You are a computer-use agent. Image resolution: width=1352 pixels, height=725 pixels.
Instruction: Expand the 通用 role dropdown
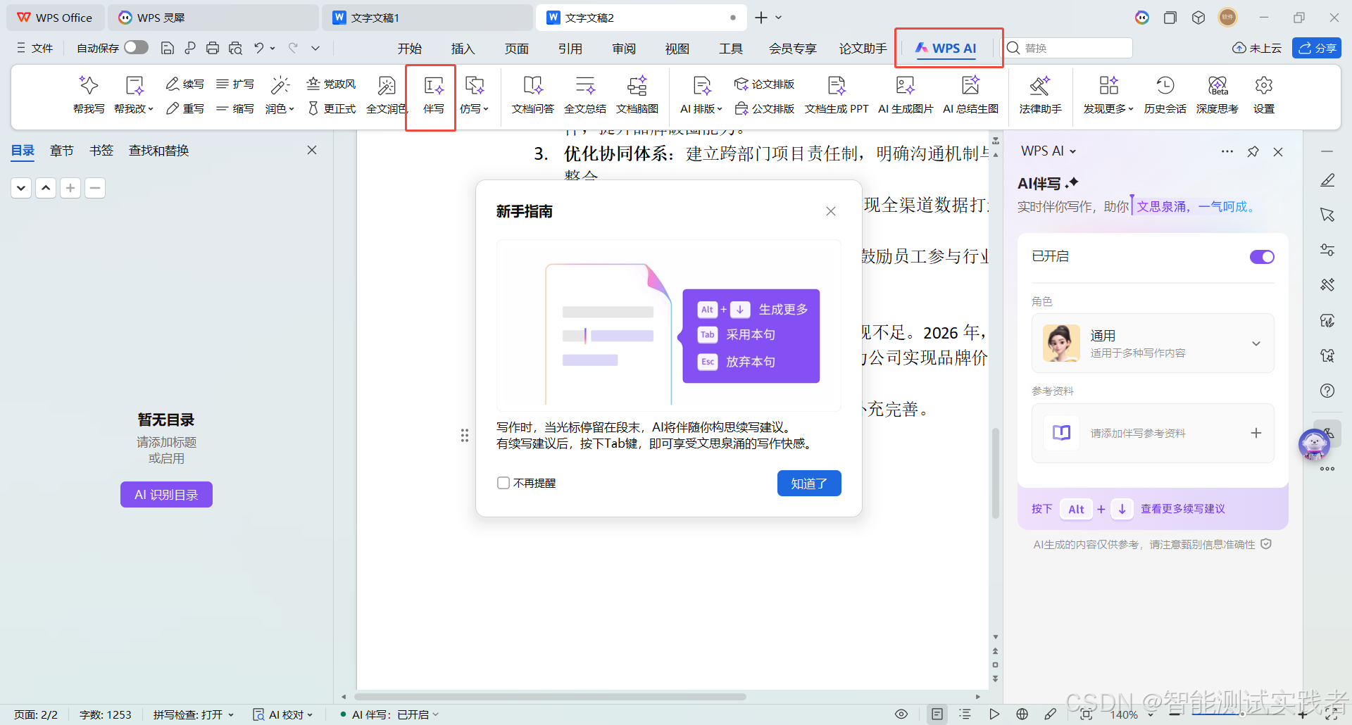(x=1256, y=343)
